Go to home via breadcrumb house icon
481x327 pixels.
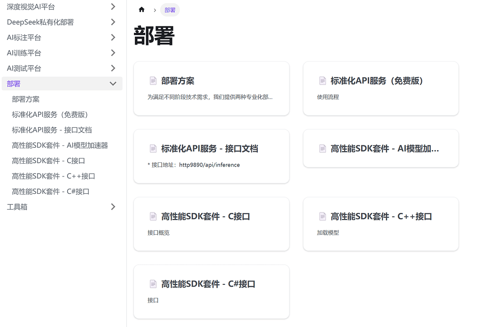pyautogui.click(x=141, y=10)
